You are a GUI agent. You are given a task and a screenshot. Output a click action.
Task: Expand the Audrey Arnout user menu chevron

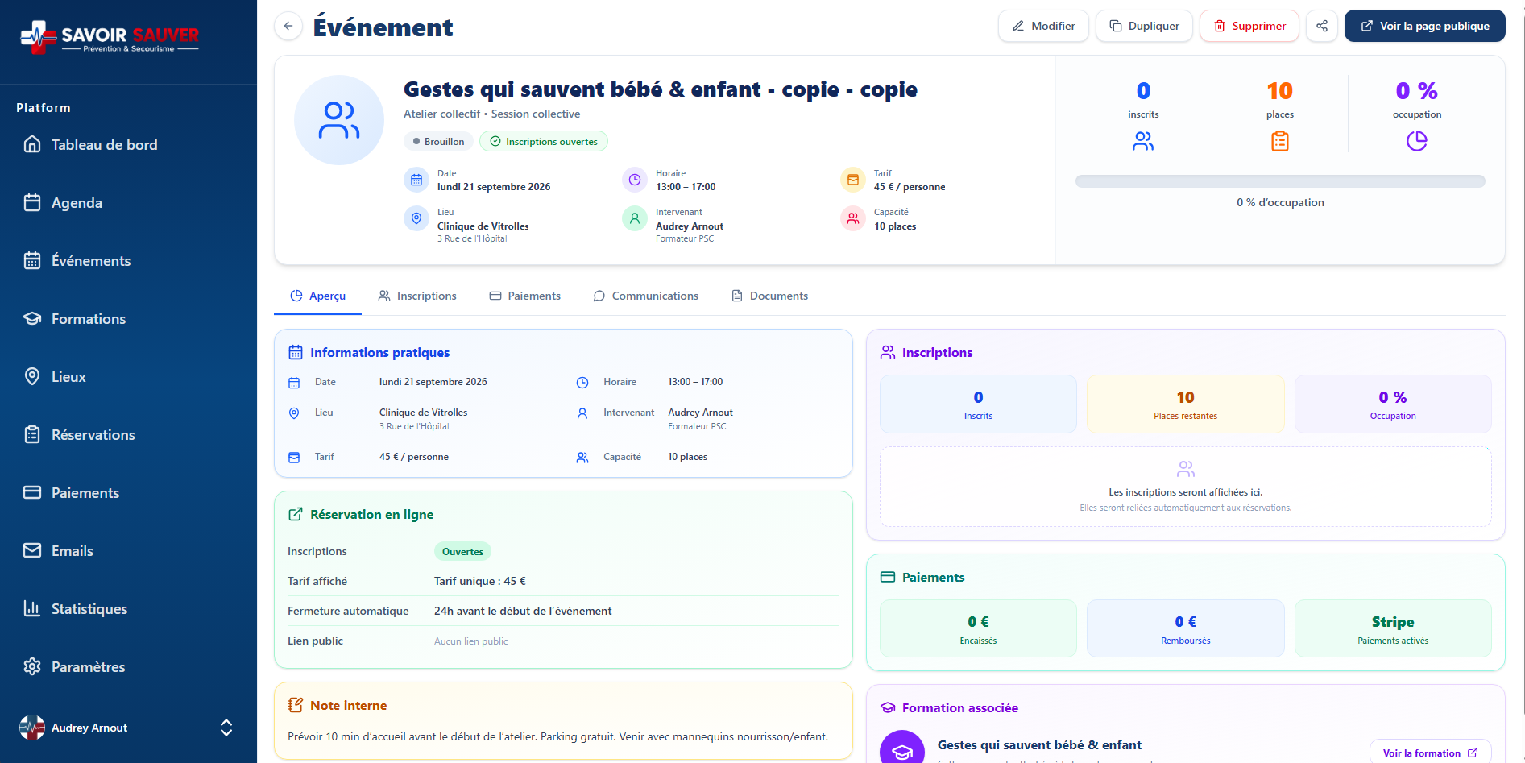[226, 728]
